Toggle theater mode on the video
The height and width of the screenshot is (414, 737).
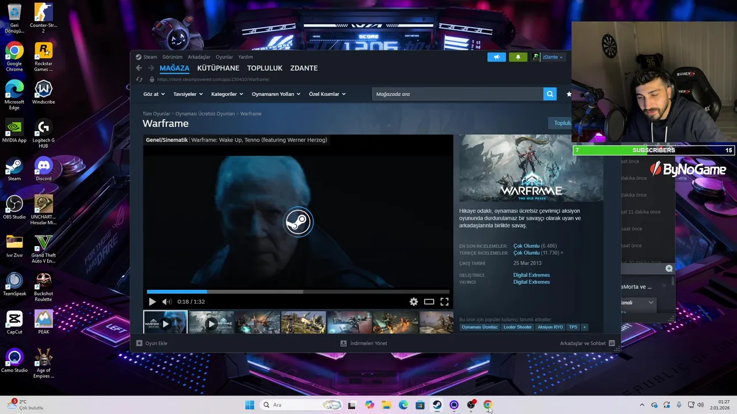[429, 301]
